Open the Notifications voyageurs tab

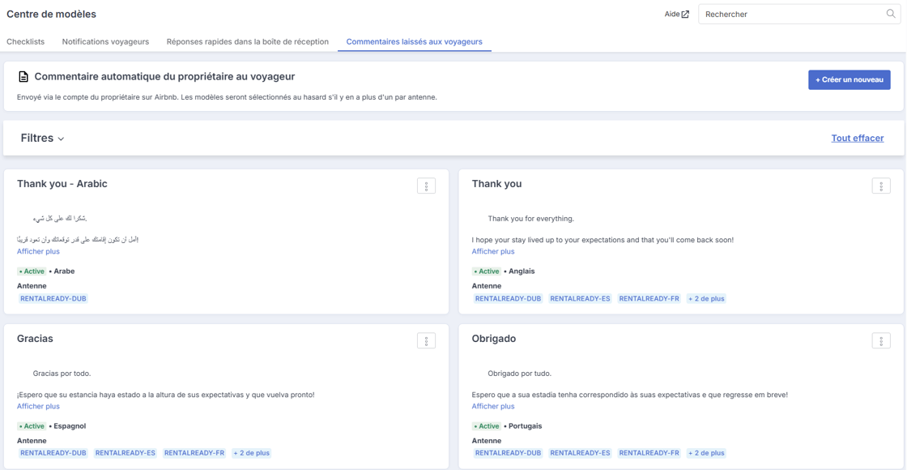pos(106,41)
